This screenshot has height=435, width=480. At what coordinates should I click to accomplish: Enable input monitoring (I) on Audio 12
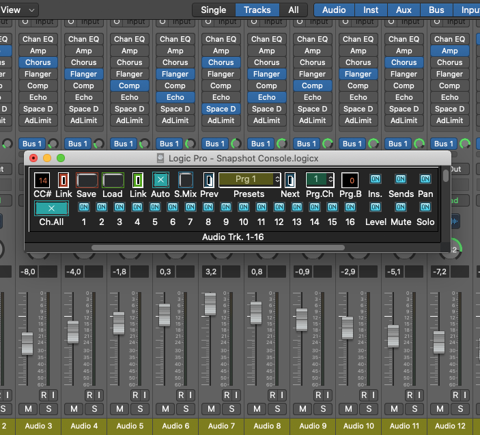[x=465, y=395]
